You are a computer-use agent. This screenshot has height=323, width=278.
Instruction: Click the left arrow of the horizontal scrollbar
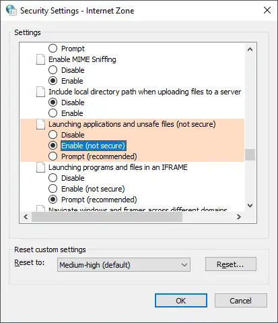(26, 216)
